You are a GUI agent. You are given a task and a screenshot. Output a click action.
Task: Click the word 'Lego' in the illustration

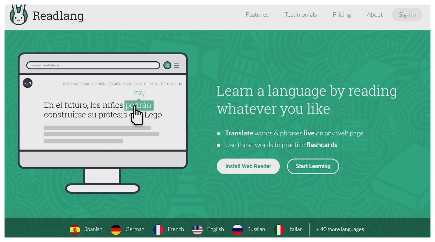pyautogui.click(x=153, y=115)
